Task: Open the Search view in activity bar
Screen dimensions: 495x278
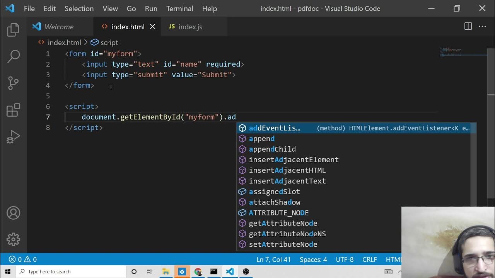Action: (x=13, y=56)
